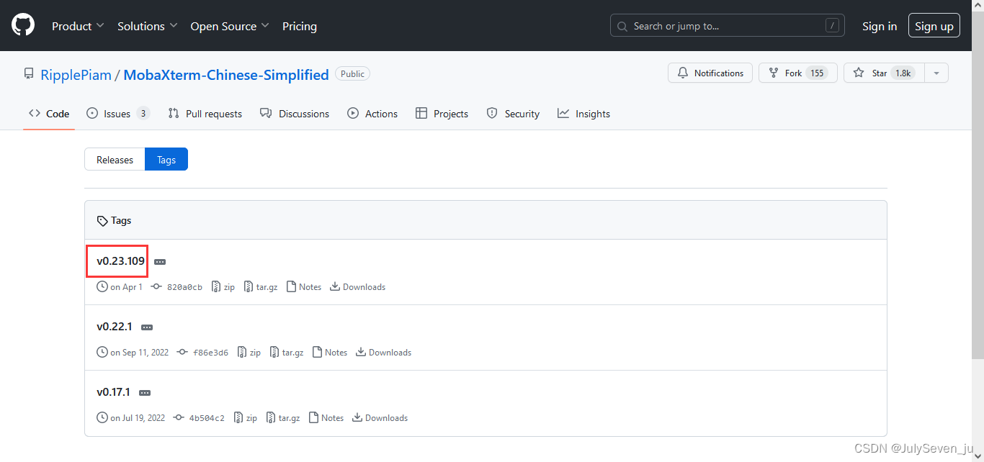This screenshot has height=462, width=984.
Task: Switch to the Insights tab
Action: tap(584, 114)
